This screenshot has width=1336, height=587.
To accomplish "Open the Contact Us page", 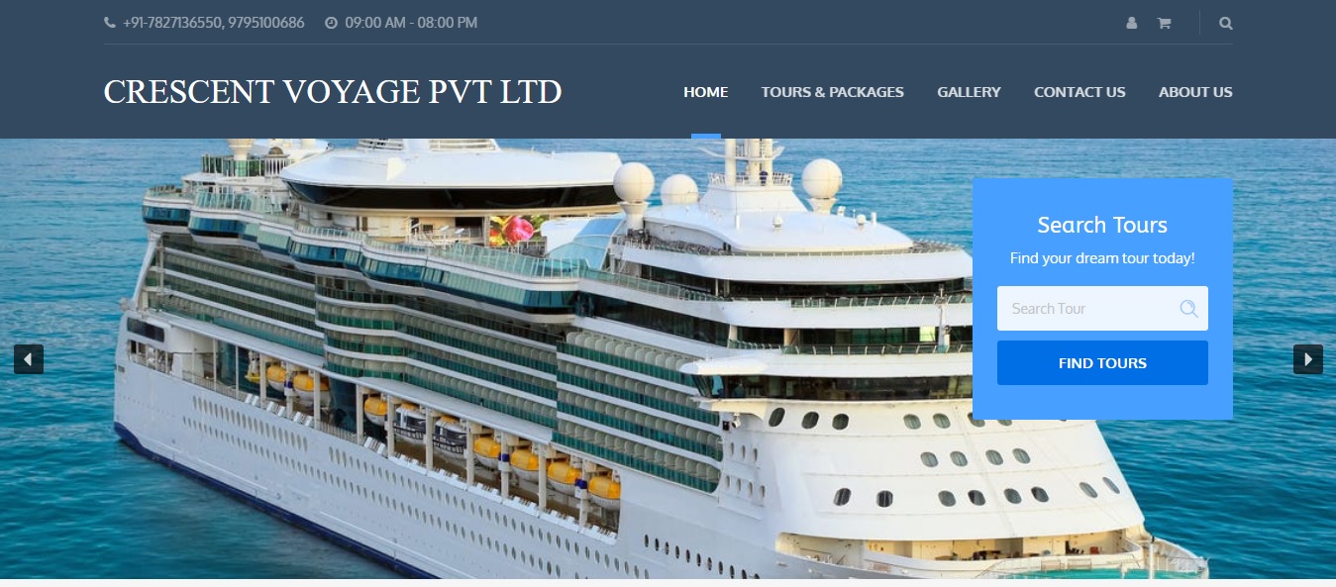I will pyautogui.click(x=1079, y=92).
